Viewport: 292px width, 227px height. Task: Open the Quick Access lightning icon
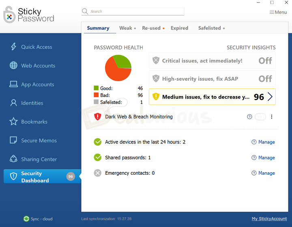click(x=13, y=47)
